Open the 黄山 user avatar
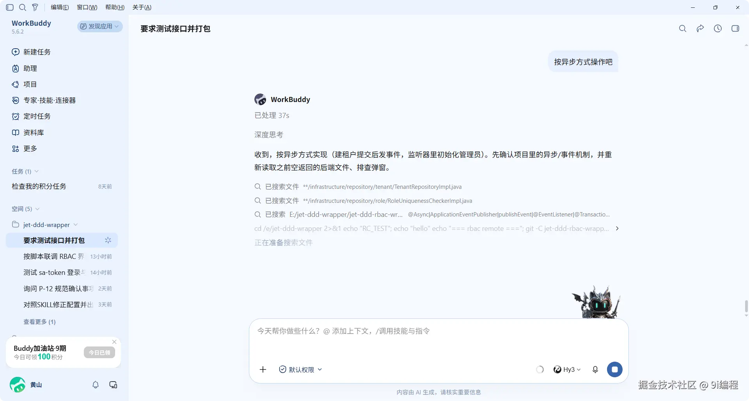Screen dimensions: 749x401 pyautogui.click(x=18, y=385)
